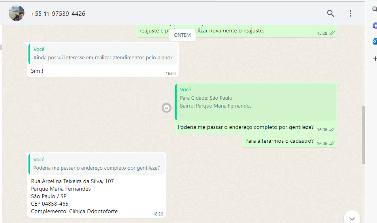Jump to latest messages with down arrow
Image resolution: width=377 pixels, height=223 pixels.
pos(352,218)
